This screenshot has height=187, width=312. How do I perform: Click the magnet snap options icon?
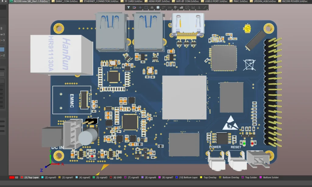(134, 7)
